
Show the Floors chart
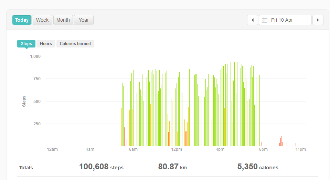(46, 44)
